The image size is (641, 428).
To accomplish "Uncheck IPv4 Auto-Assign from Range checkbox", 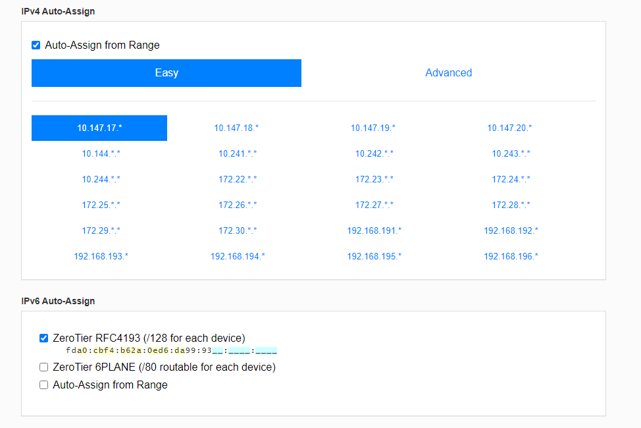I will click(36, 45).
